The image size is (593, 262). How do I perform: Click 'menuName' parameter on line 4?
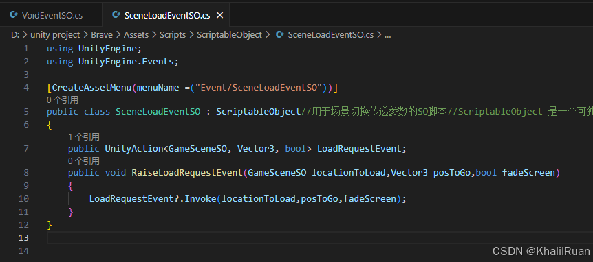[x=158, y=88]
